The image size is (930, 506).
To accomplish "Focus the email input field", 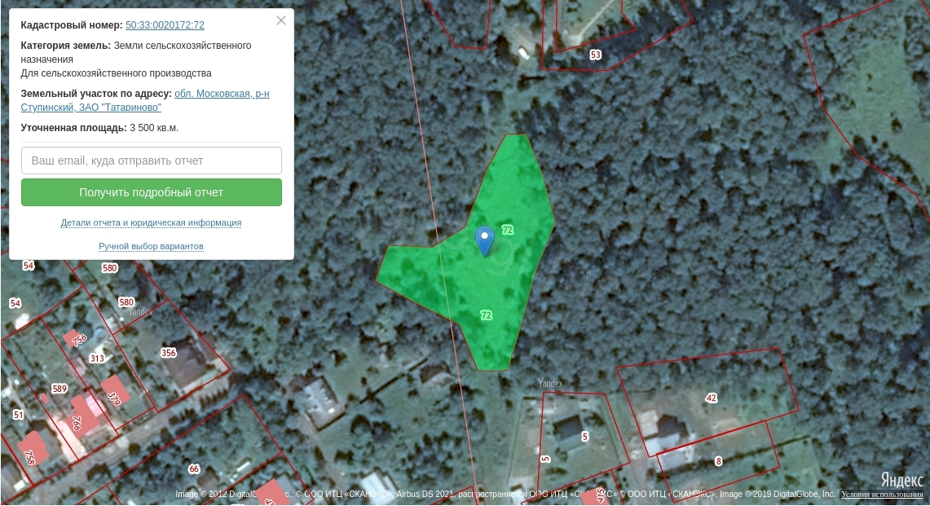I will (152, 161).
